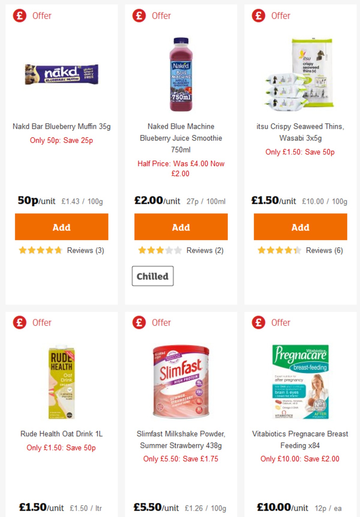Image resolution: width=360 pixels, height=517 pixels.
Task: Click the £ Offer badge on the Pregnacare card
Action: (x=258, y=323)
